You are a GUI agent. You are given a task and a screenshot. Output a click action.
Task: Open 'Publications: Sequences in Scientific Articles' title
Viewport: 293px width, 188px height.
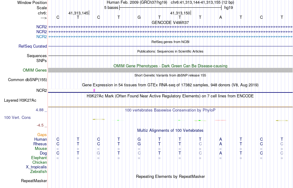click(170, 51)
